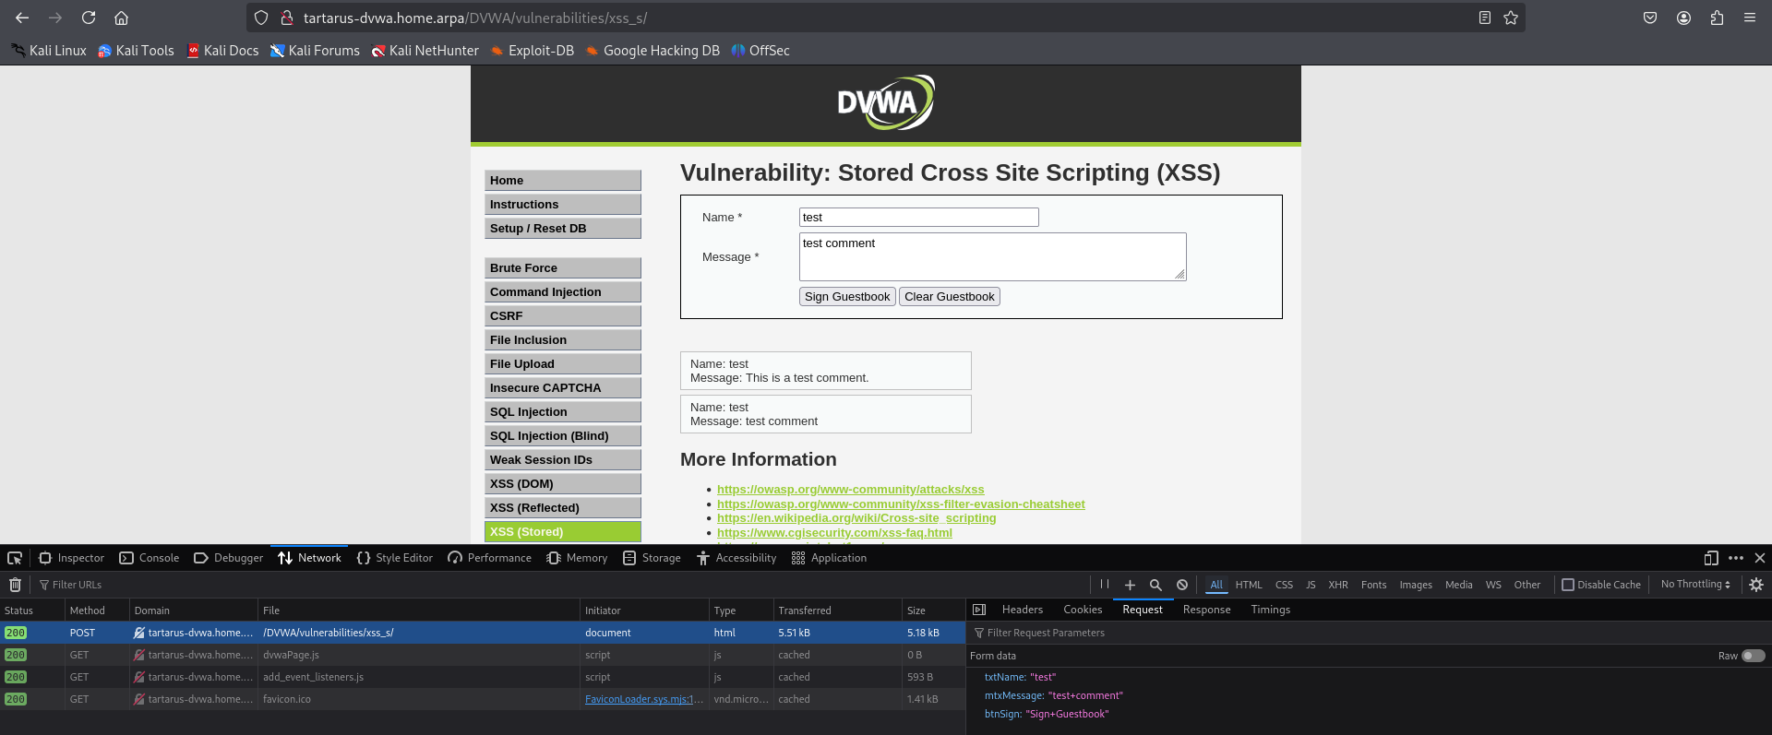1772x735 pixels.
Task: Collapse the request details pane
Action: [979, 610]
